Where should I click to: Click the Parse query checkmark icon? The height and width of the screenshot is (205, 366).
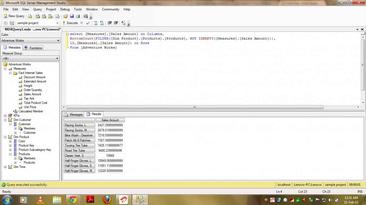coord(88,23)
